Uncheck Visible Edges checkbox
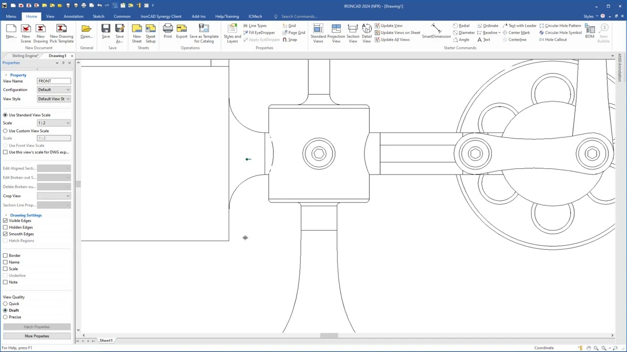The image size is (627, 352). click(x=5, y=220)
